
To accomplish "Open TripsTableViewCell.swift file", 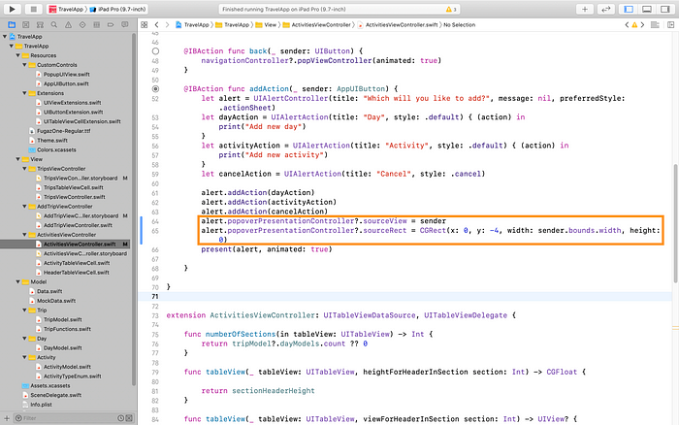I will pyautogui.click(x=73, y=187).
